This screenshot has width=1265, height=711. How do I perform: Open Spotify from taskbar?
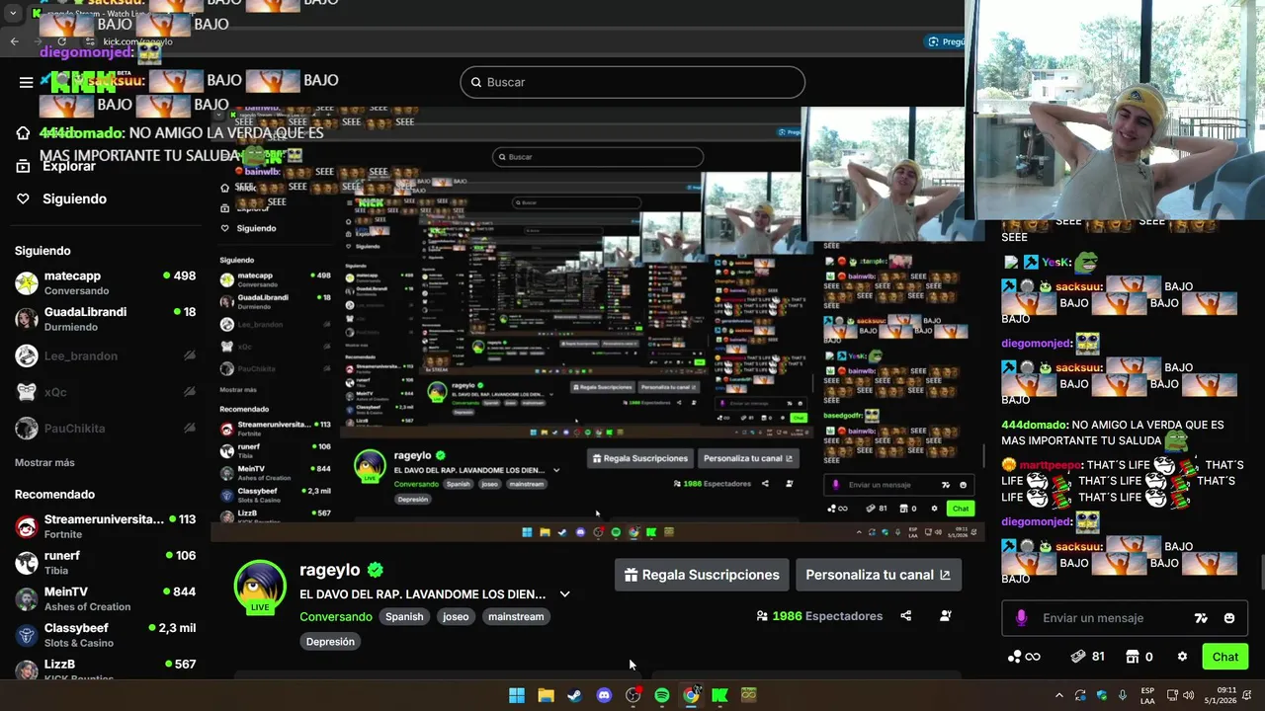(x=662, y=695)
